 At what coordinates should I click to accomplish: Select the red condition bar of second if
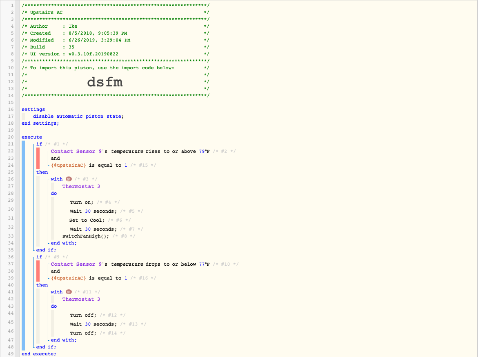tap(38, 271)
